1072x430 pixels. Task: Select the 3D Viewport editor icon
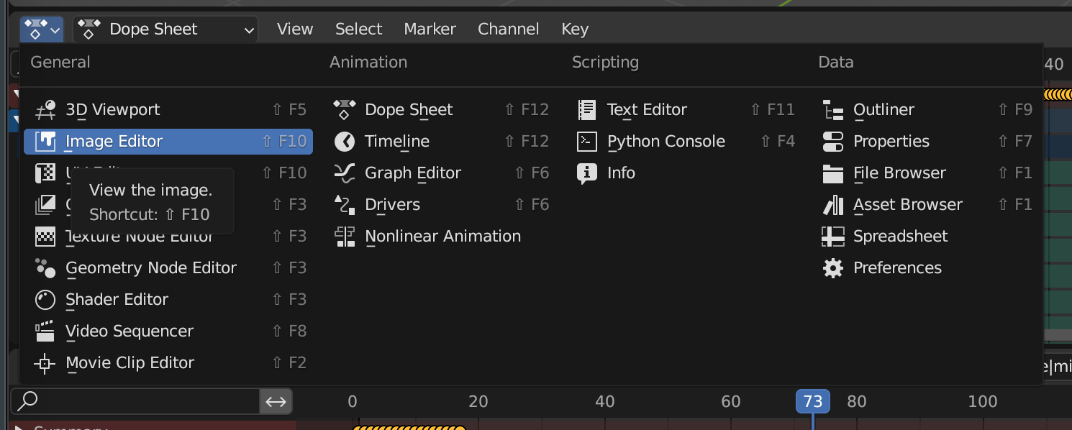click(x=45, y=110)
